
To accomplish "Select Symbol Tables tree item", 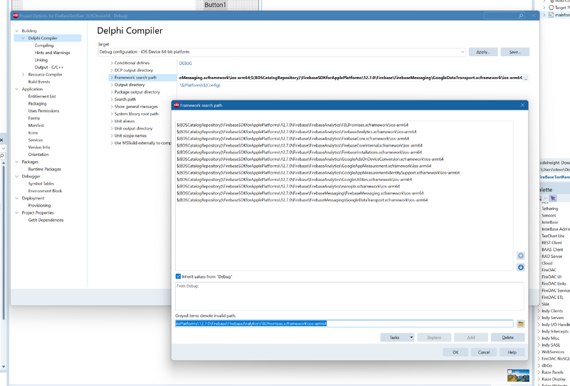I will coord(41,184).
